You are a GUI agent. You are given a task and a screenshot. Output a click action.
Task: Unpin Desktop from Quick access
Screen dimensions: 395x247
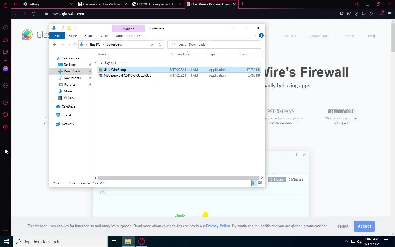tap(90, 65)
